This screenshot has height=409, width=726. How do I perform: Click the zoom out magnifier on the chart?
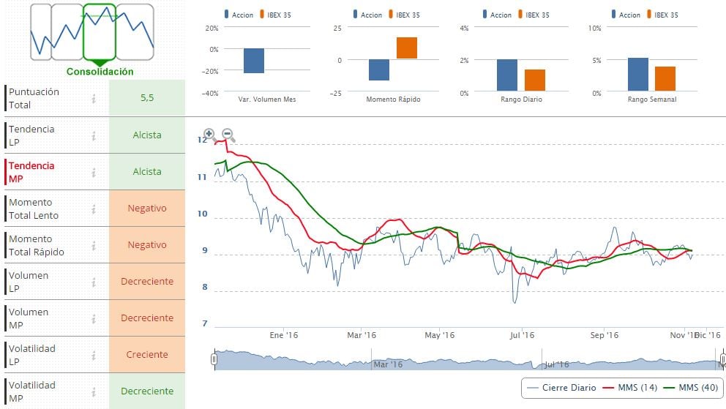pyautogui.click(x=228, y=135)
